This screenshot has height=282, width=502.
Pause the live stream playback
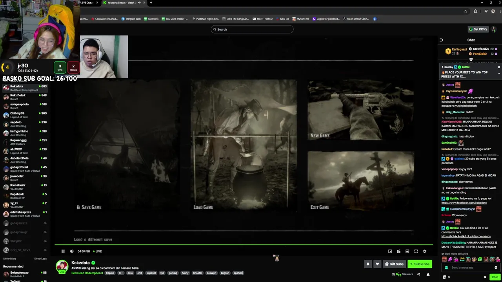63,251
